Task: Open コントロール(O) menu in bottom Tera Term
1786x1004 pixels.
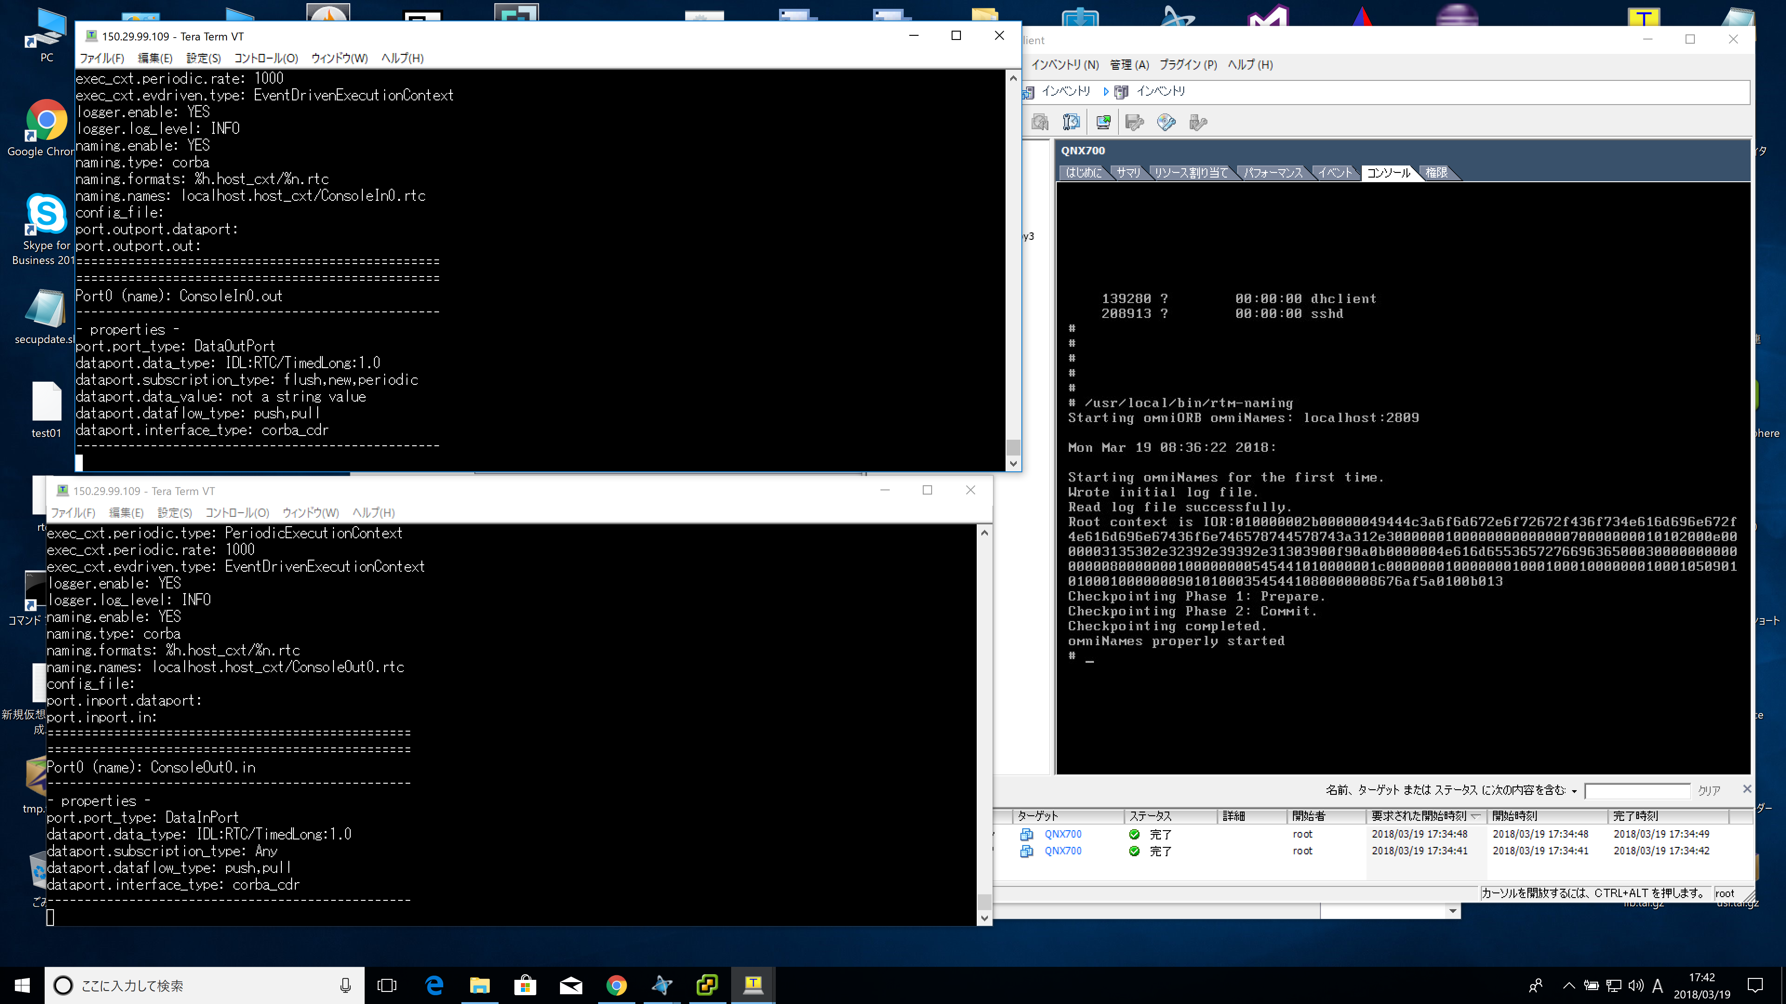Action: 237,513
